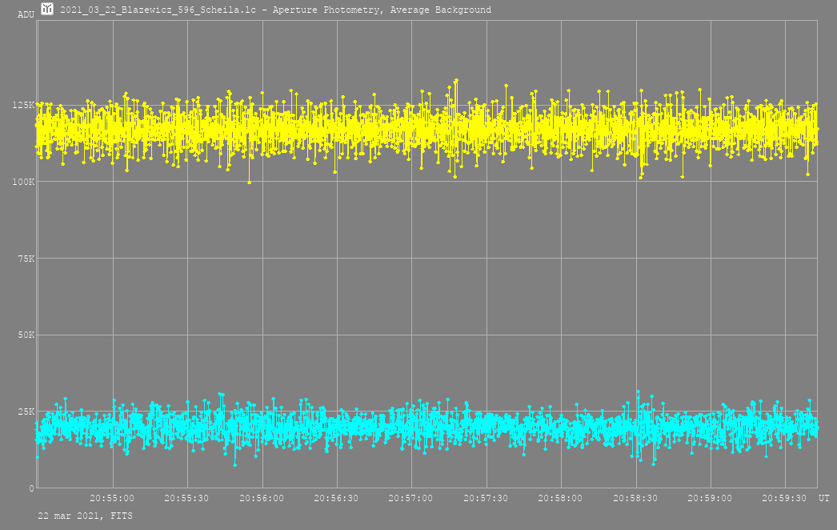Click the '22 mar 2021, FITS' date label
Viewport: 837px width, 530px height.
click(85, 516)
